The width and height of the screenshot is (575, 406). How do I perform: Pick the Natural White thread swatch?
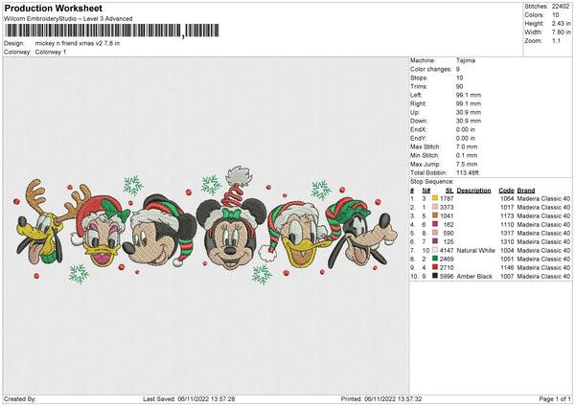[x=435, y=250]
